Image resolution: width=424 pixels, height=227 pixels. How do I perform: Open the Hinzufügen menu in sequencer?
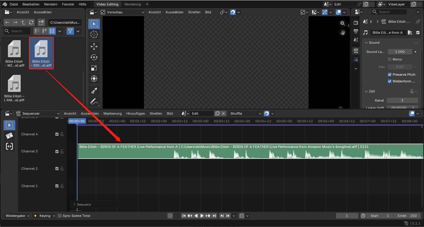click(x=136, y=113)
